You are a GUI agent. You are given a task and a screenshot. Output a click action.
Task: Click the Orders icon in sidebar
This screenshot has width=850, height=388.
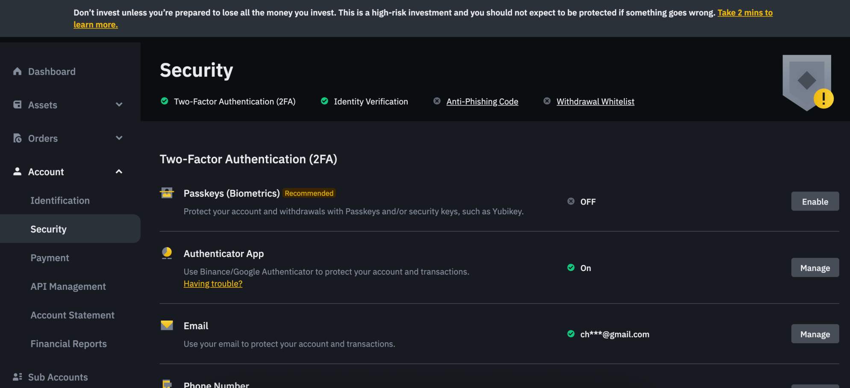point(17,138)
